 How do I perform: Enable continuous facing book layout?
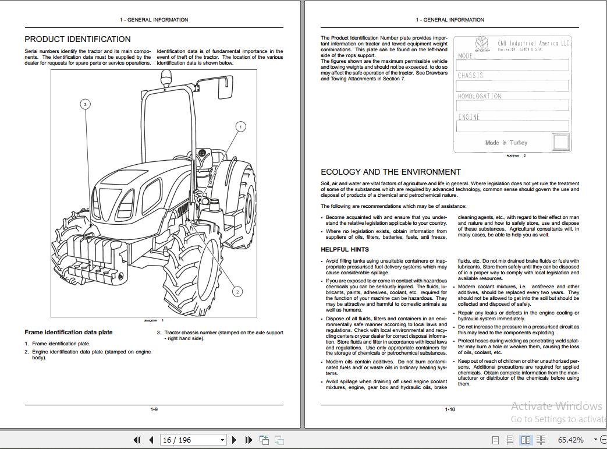541,439
